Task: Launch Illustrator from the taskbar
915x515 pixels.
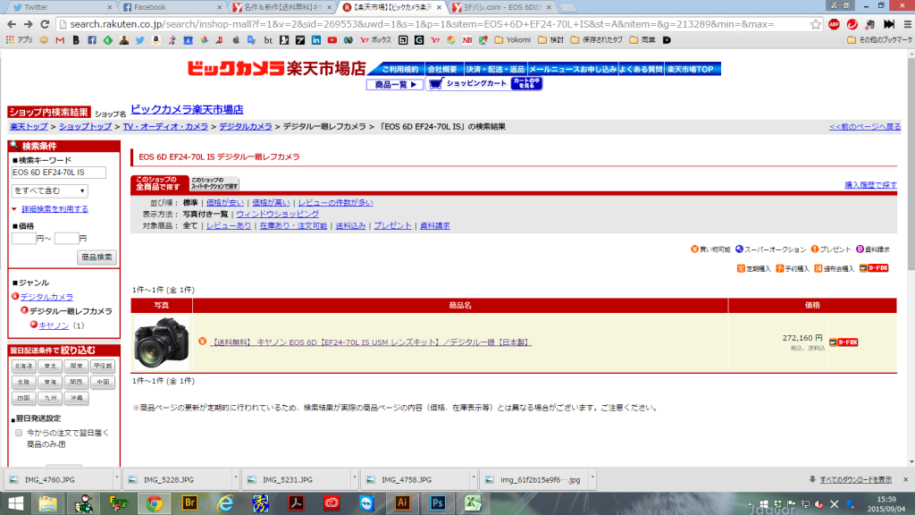Action: pos(402,502)
